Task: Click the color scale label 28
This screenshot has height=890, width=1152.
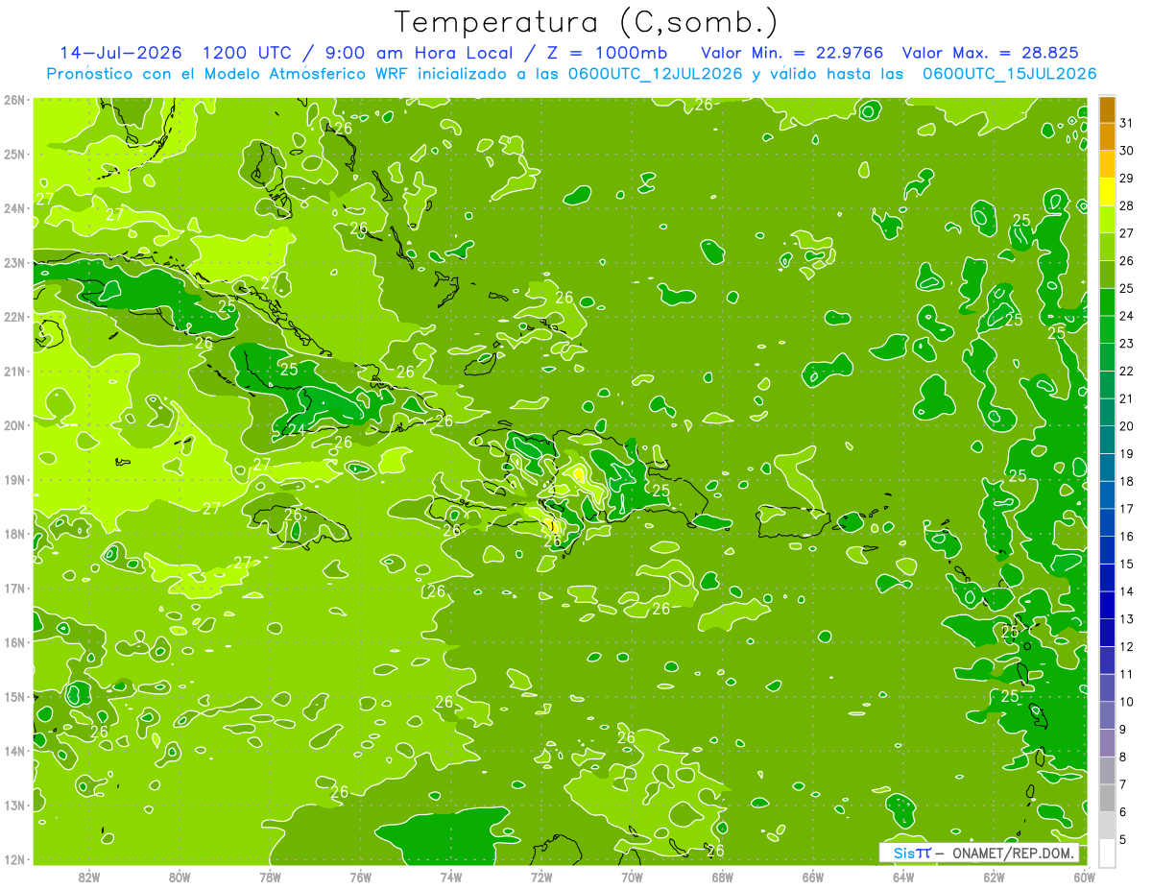Action: click(1126, 206)
